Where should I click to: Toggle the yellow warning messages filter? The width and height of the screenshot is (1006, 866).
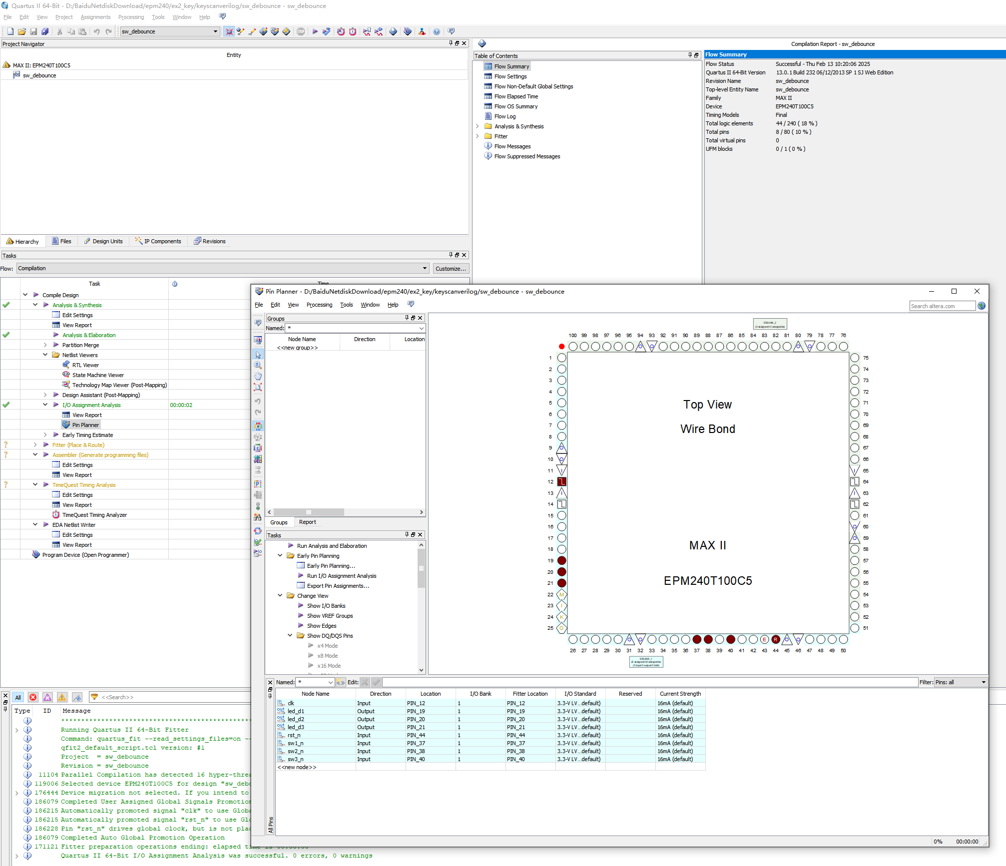[62, 697]
